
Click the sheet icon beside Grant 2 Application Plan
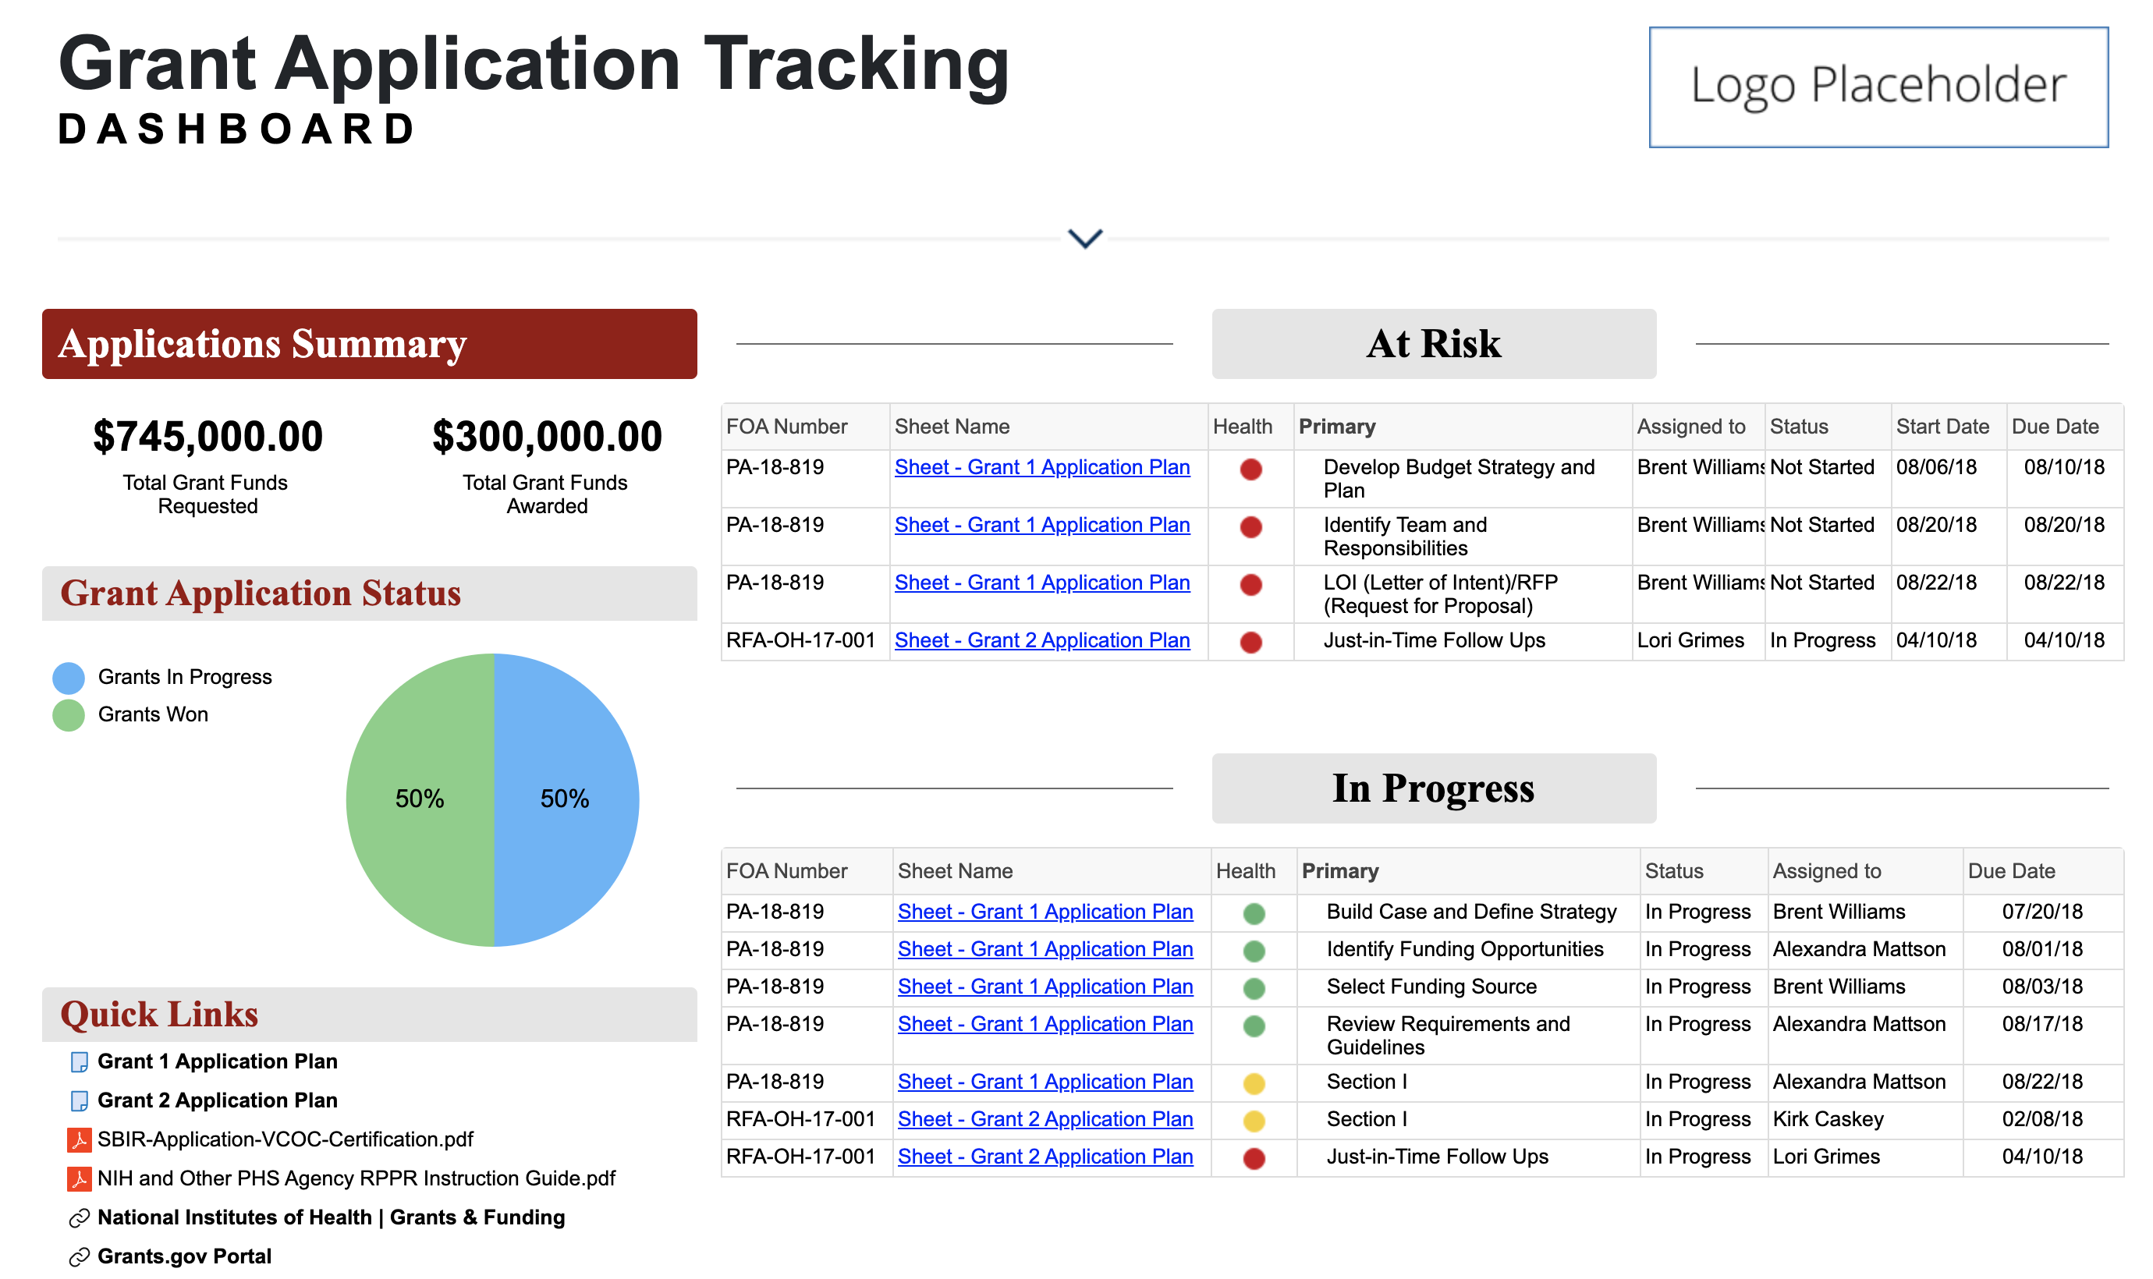tap(79, 1100)
